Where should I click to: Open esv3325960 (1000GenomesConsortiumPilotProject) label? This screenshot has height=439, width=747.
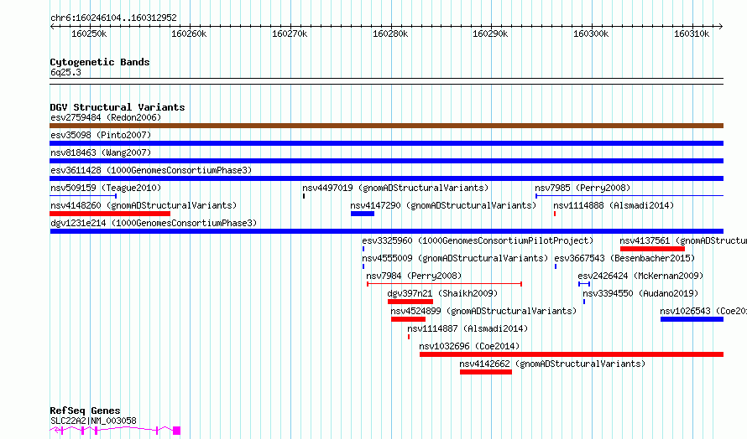point(478,240)
